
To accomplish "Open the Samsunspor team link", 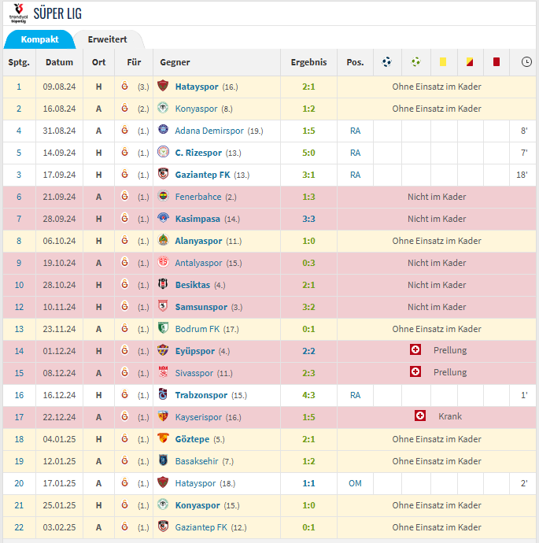I will [x=201, y=307].
